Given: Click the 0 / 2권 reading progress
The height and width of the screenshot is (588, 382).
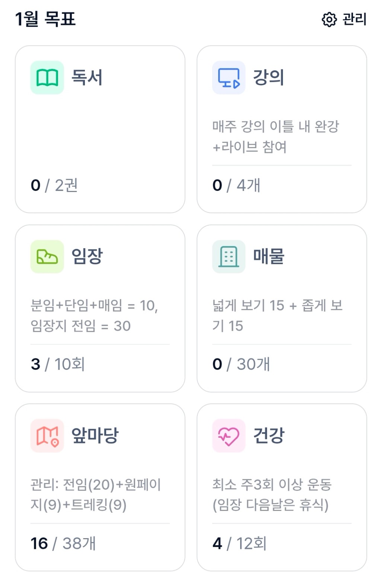Looking at the screenshot, I should tap(54, 185).
